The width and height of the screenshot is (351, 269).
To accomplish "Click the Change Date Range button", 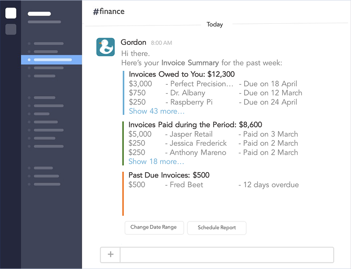I will point(154,228).
